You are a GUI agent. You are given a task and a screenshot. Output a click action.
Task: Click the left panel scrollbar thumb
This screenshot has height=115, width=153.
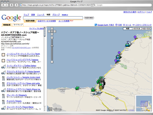[x=45, y=32]
